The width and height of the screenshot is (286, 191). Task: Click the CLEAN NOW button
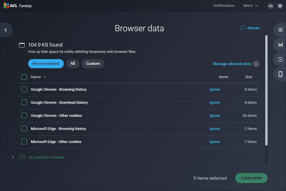251,178
